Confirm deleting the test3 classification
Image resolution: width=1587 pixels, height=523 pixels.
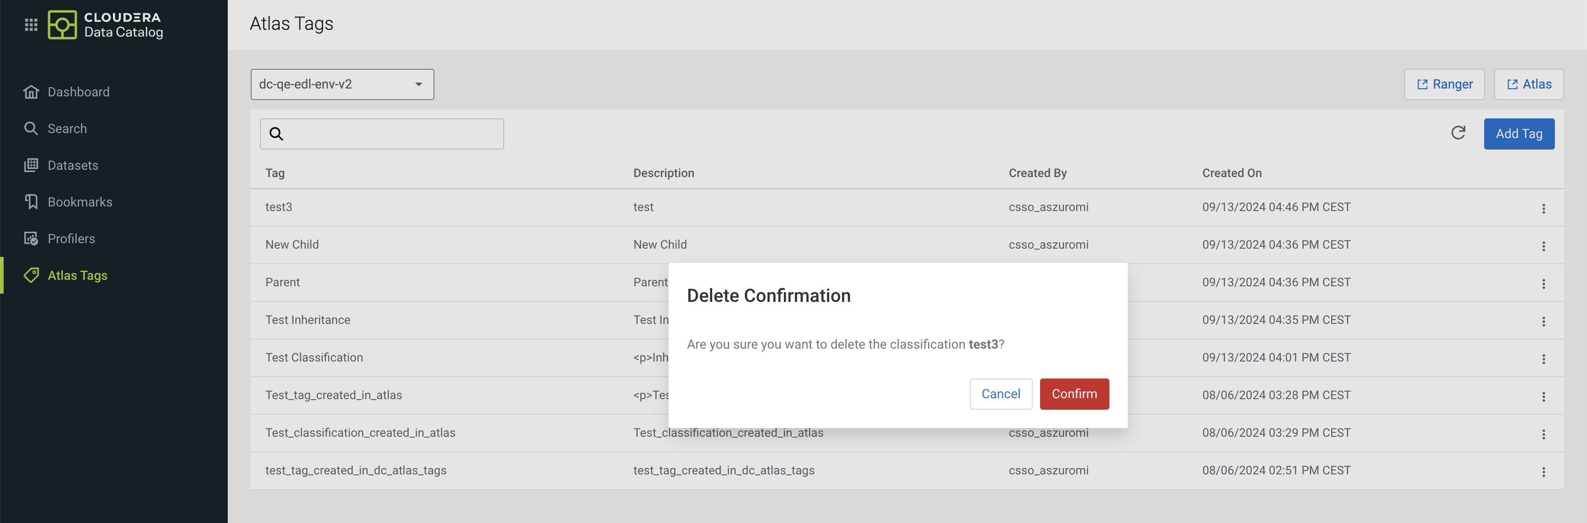1074,394
